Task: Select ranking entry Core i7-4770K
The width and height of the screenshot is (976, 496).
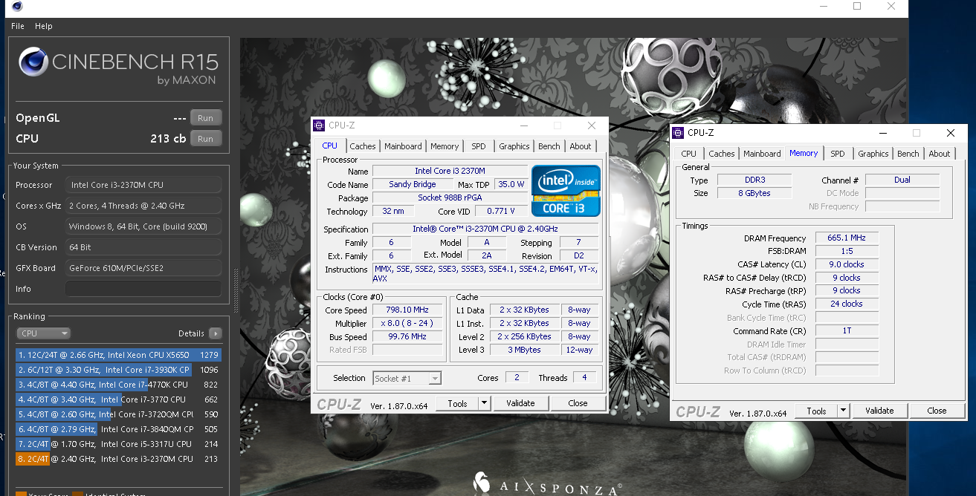Action: click(118, 385)
